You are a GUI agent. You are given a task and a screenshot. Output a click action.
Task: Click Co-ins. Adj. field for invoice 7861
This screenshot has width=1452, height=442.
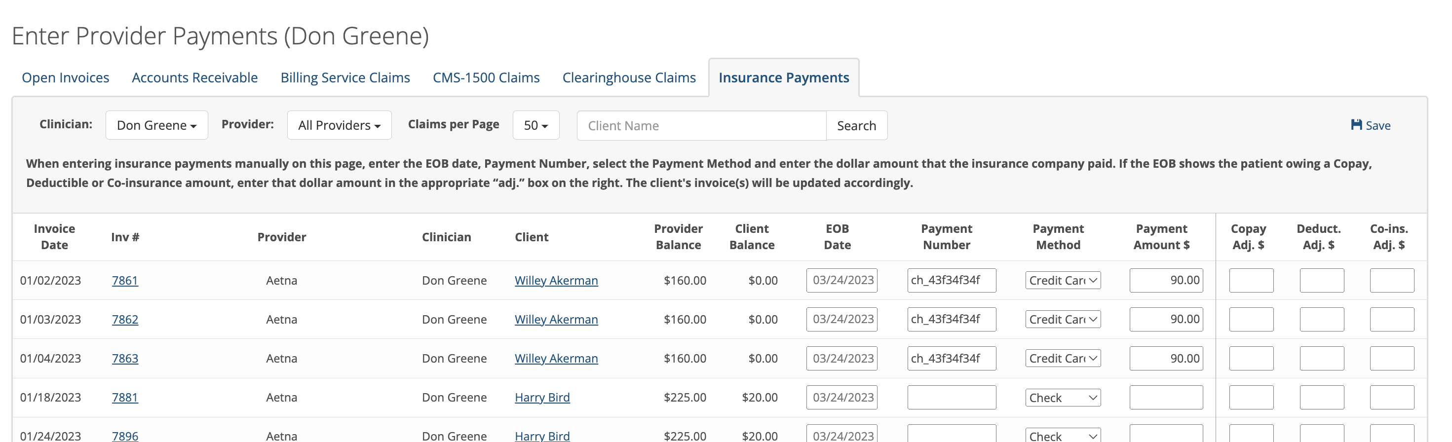click(x=1392, y=280)
